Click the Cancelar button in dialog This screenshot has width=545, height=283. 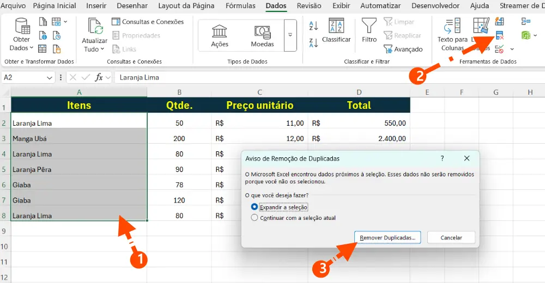(451, 237)
